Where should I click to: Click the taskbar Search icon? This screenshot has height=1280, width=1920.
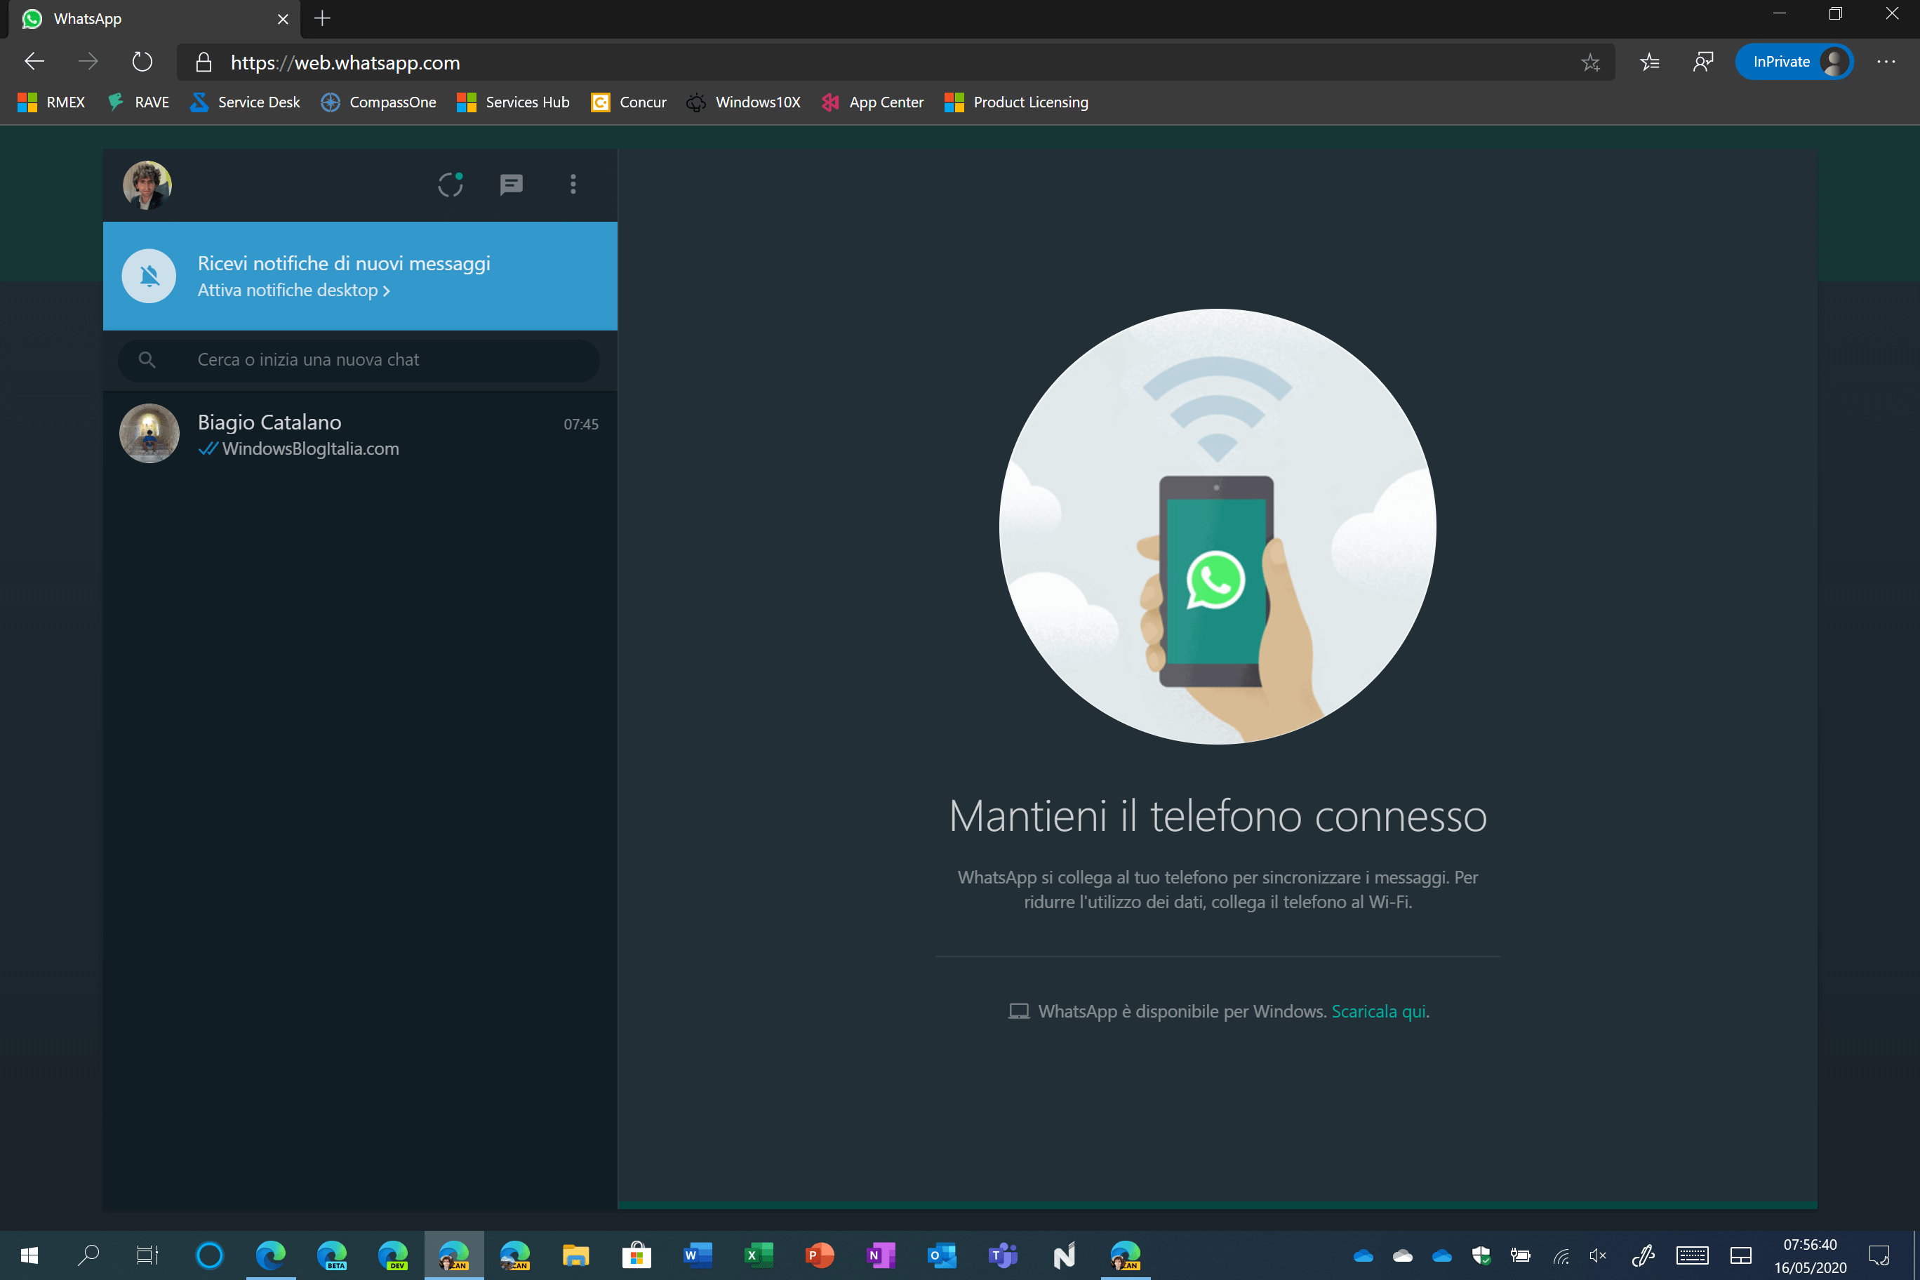88,1255
